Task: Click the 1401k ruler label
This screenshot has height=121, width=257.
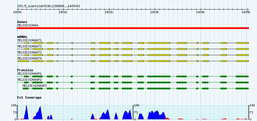Action: [63, 12]
